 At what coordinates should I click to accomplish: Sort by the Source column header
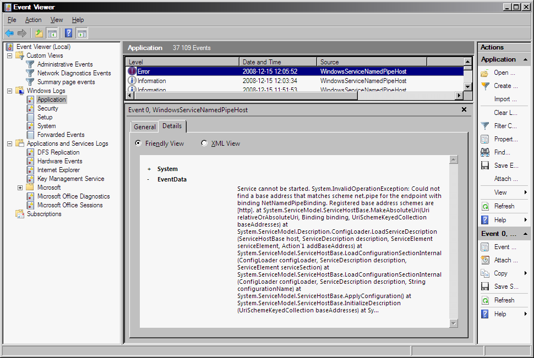(372, 62)
